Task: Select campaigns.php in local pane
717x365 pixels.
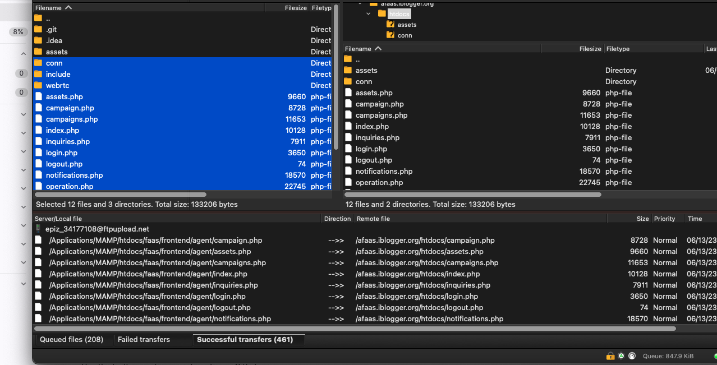Action: point(182,119)
